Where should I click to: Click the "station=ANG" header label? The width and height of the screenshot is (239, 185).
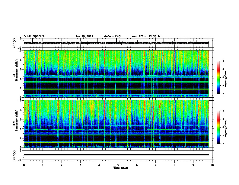point(112,36)
